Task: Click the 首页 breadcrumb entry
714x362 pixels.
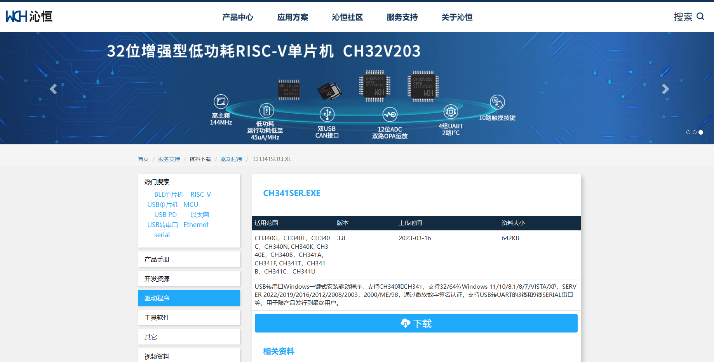Action: [x=143, y=159]
